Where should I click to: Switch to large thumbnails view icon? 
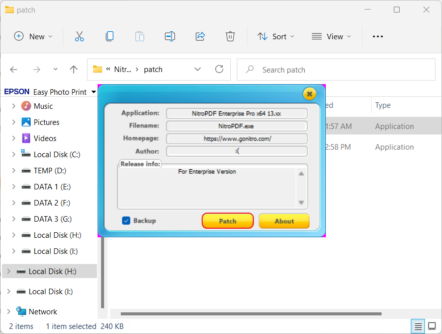(x=432, y=326)
